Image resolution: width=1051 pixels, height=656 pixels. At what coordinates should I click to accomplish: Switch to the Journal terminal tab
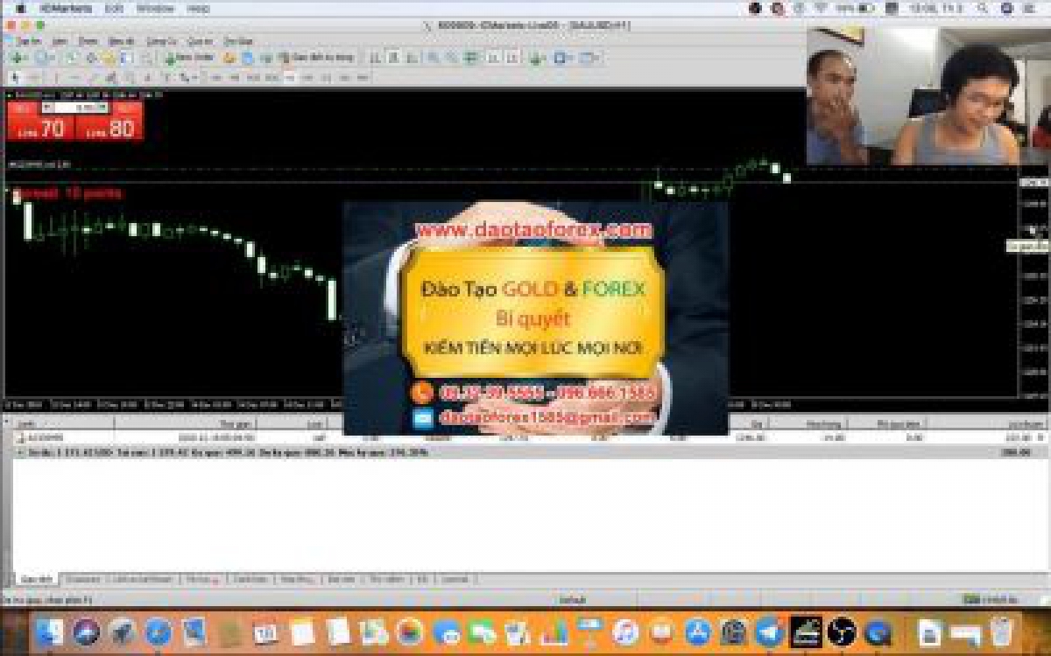[455, 579]
